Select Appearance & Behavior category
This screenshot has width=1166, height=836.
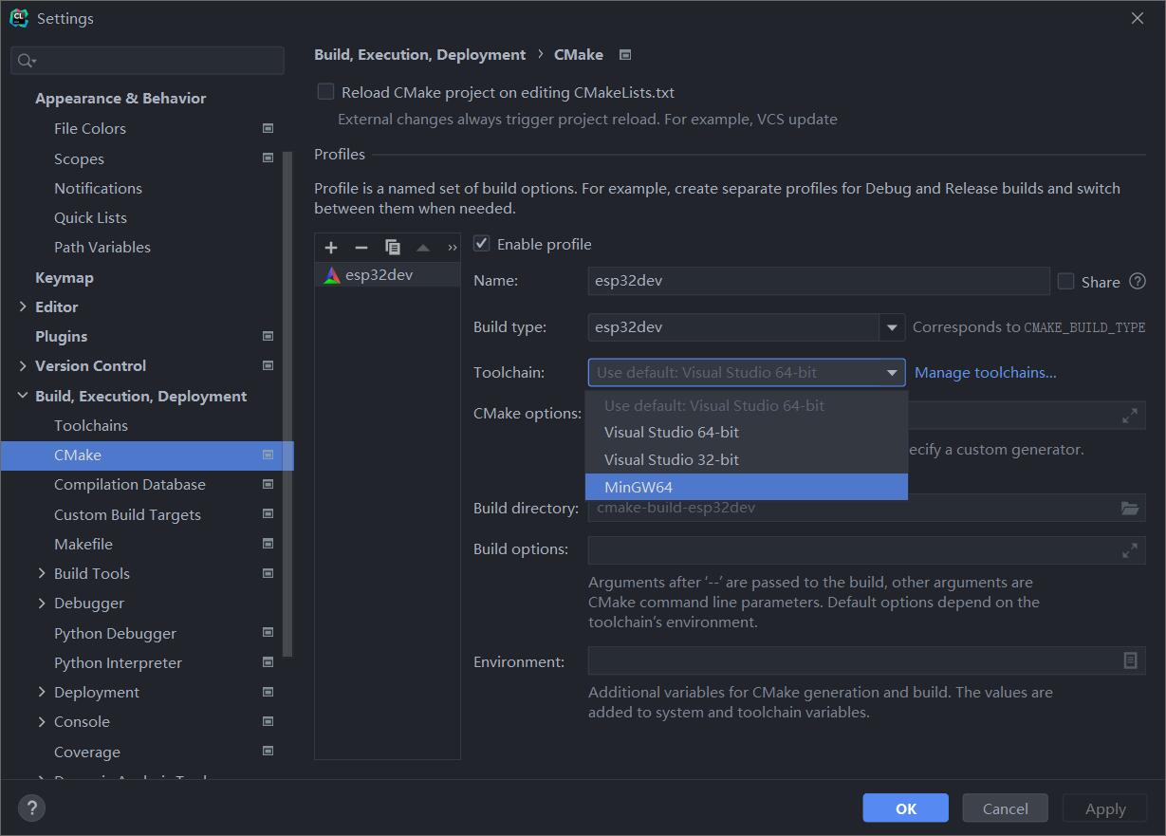pos(120,98)
